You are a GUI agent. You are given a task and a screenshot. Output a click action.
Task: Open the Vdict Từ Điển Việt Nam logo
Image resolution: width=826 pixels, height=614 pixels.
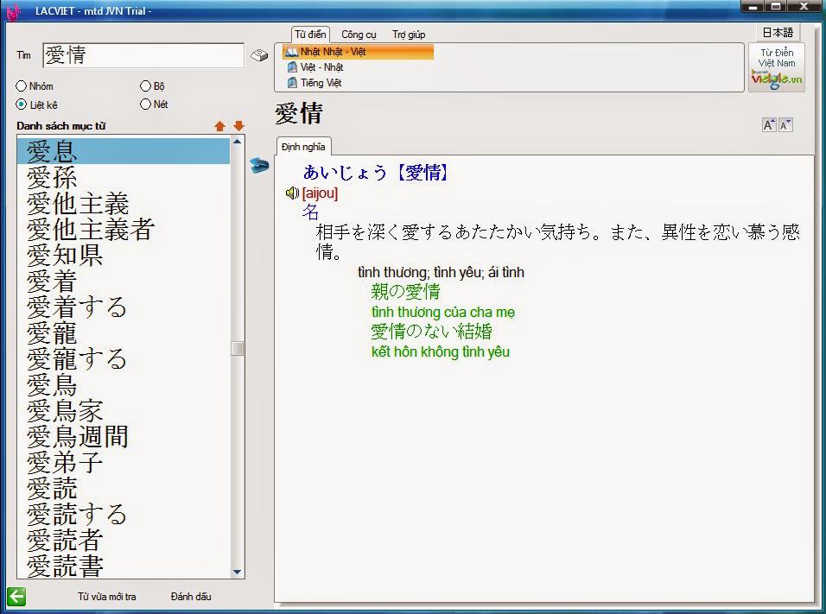point(777,67)
